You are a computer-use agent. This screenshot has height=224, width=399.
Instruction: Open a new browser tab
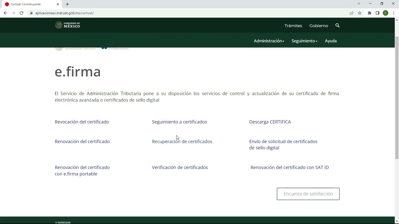point(67,4)
